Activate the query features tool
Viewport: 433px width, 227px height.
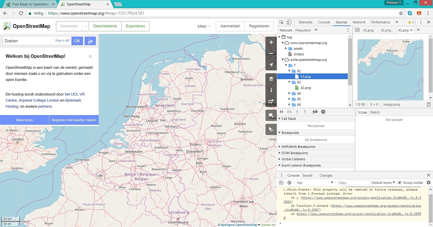(x=271, y=130)
